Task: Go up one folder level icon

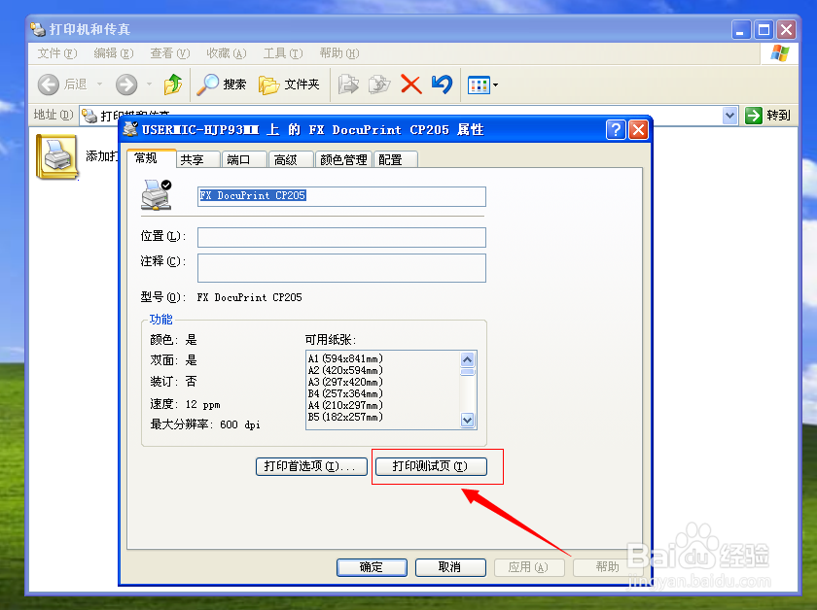Action: point(173,85)
